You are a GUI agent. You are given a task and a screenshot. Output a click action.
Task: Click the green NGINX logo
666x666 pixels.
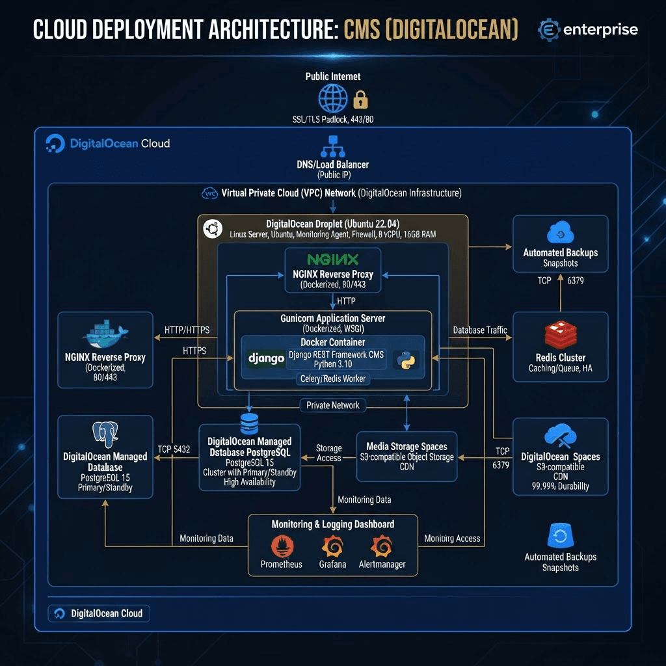click(x=333, y=259)
